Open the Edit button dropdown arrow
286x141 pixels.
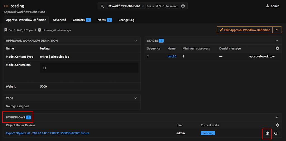click(277, 30)
